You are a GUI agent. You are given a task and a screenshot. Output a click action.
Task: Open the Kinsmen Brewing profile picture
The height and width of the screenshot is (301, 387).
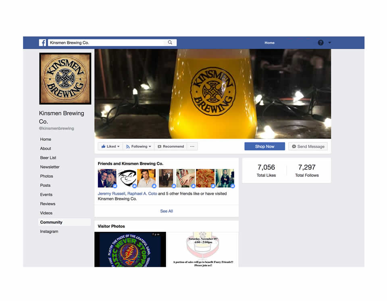point(65,78)
